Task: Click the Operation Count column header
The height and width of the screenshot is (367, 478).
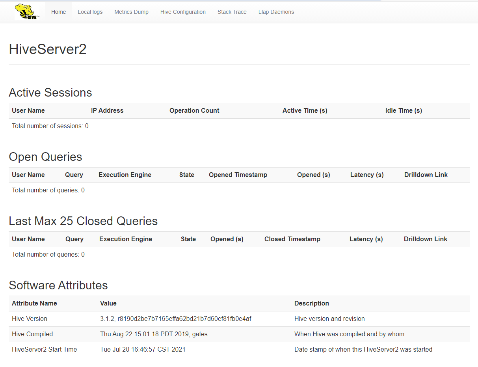Action: coord(194,111)
